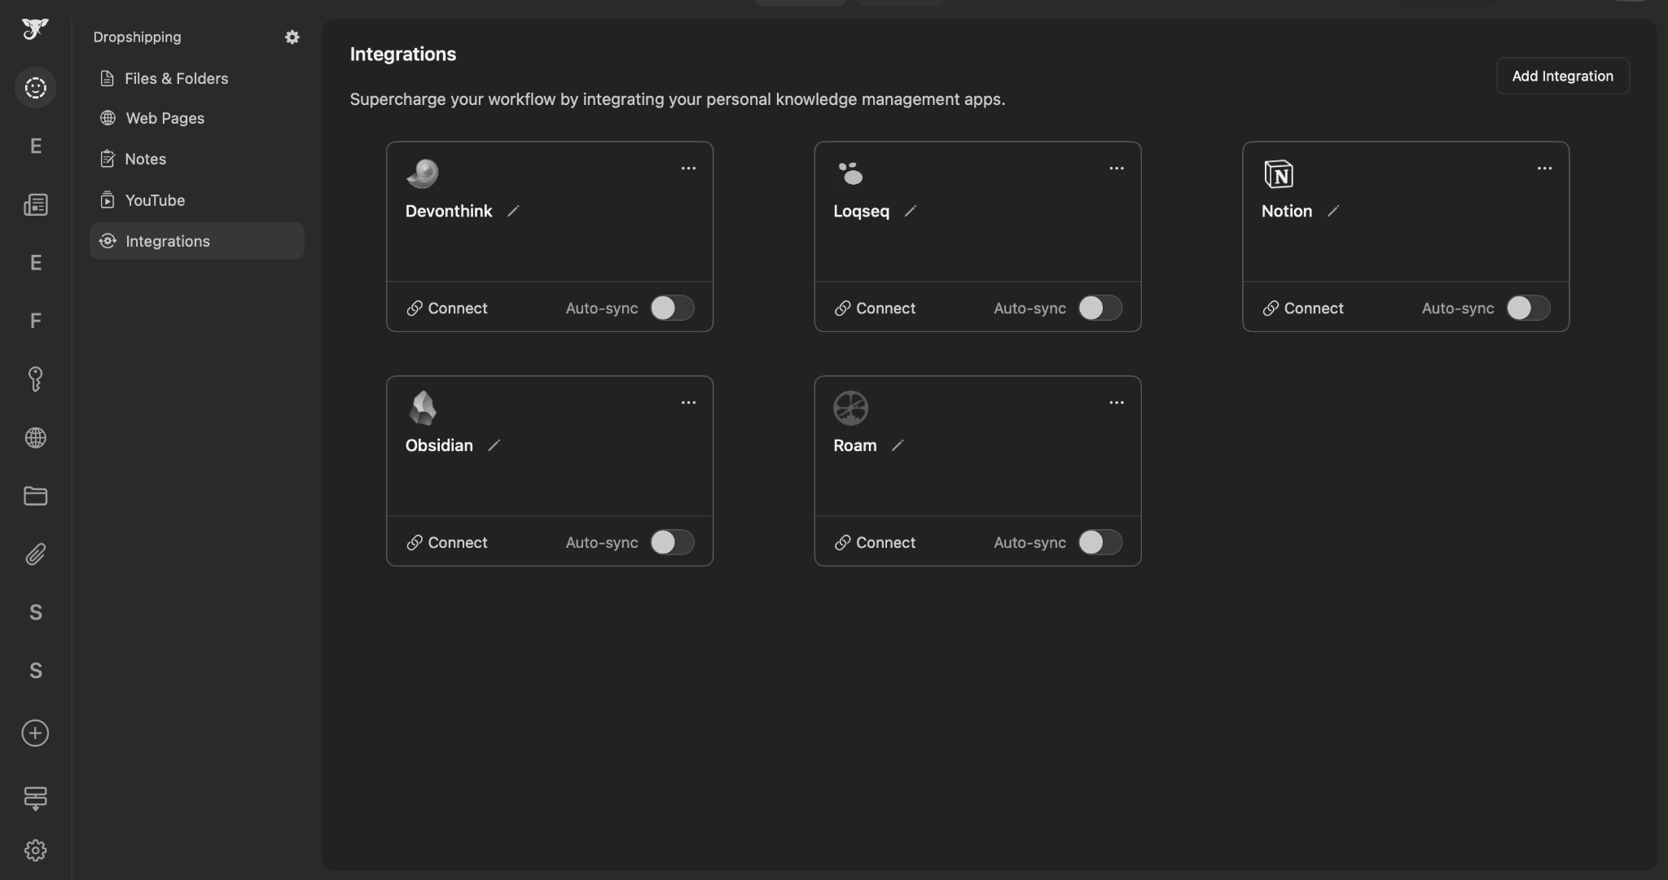
Task: Open the paperclip attachments icon
Action: [x=35, y=554]
